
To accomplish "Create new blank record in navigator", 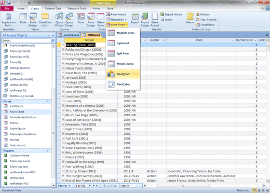I will point(98,186).
